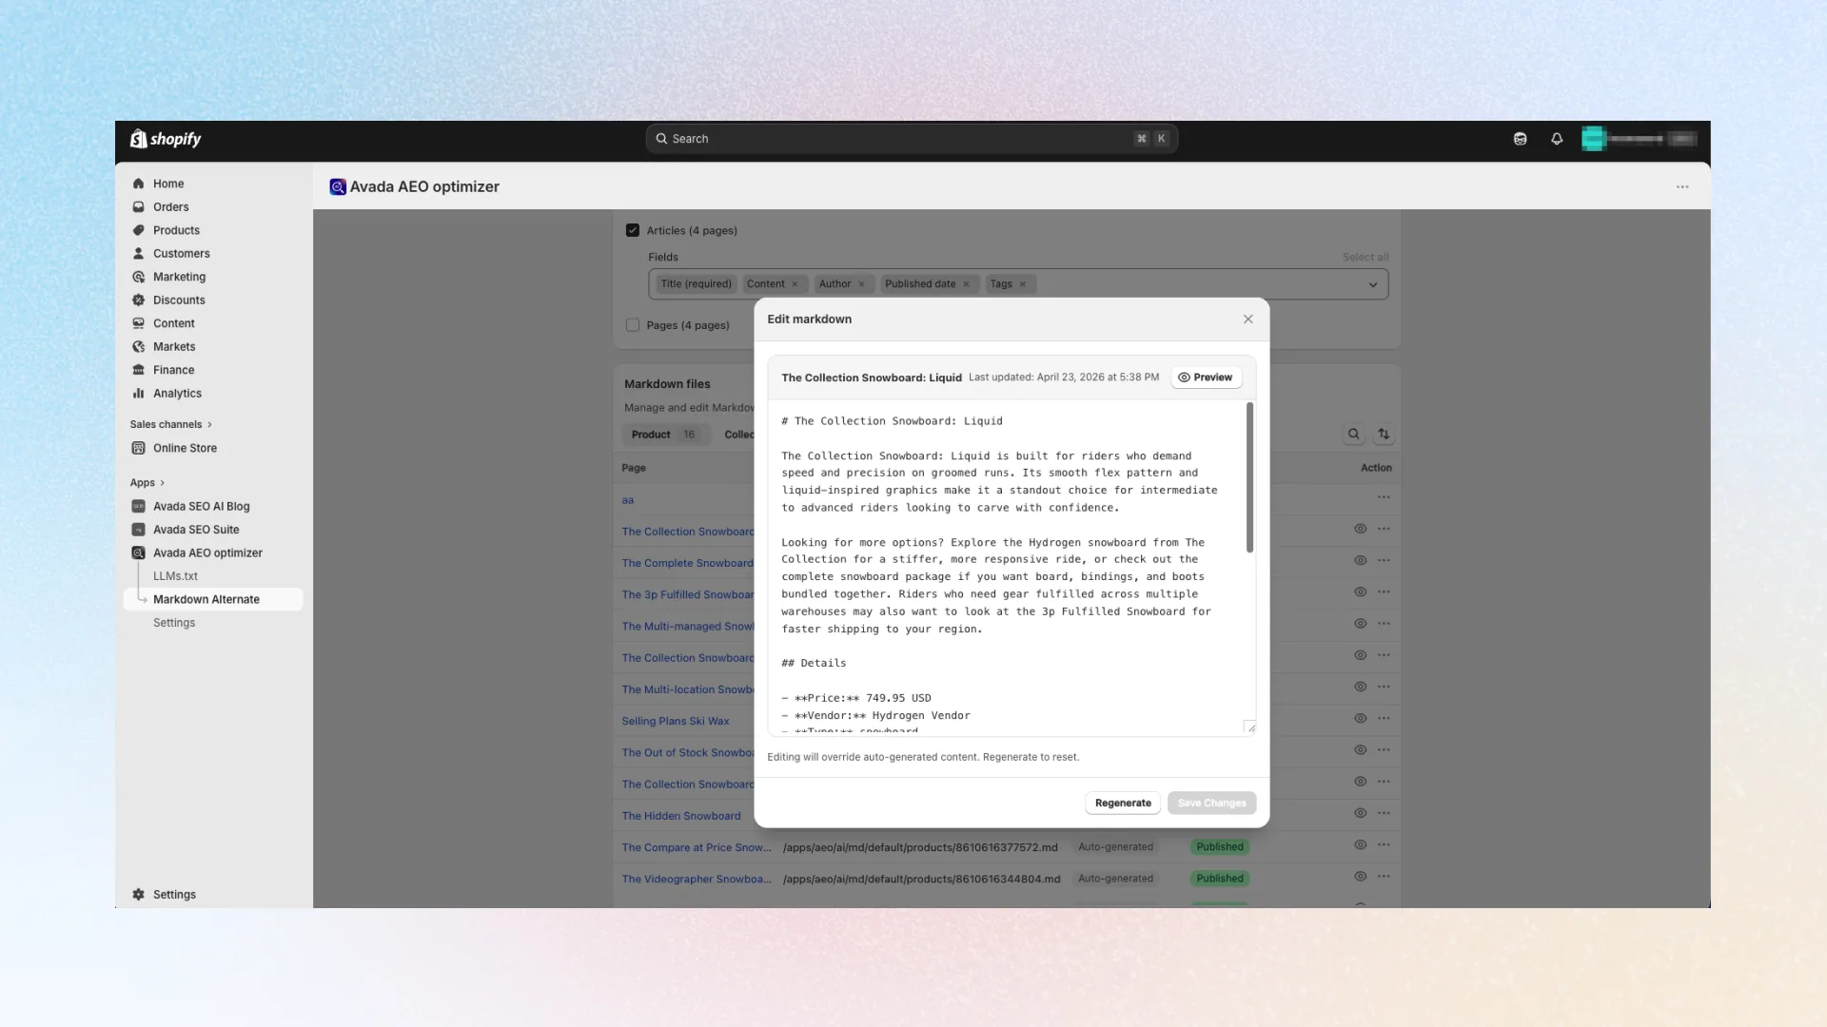Open the Videographer Snowboard link
This screenshot has width=1827, height=1027.
[697, 879]
